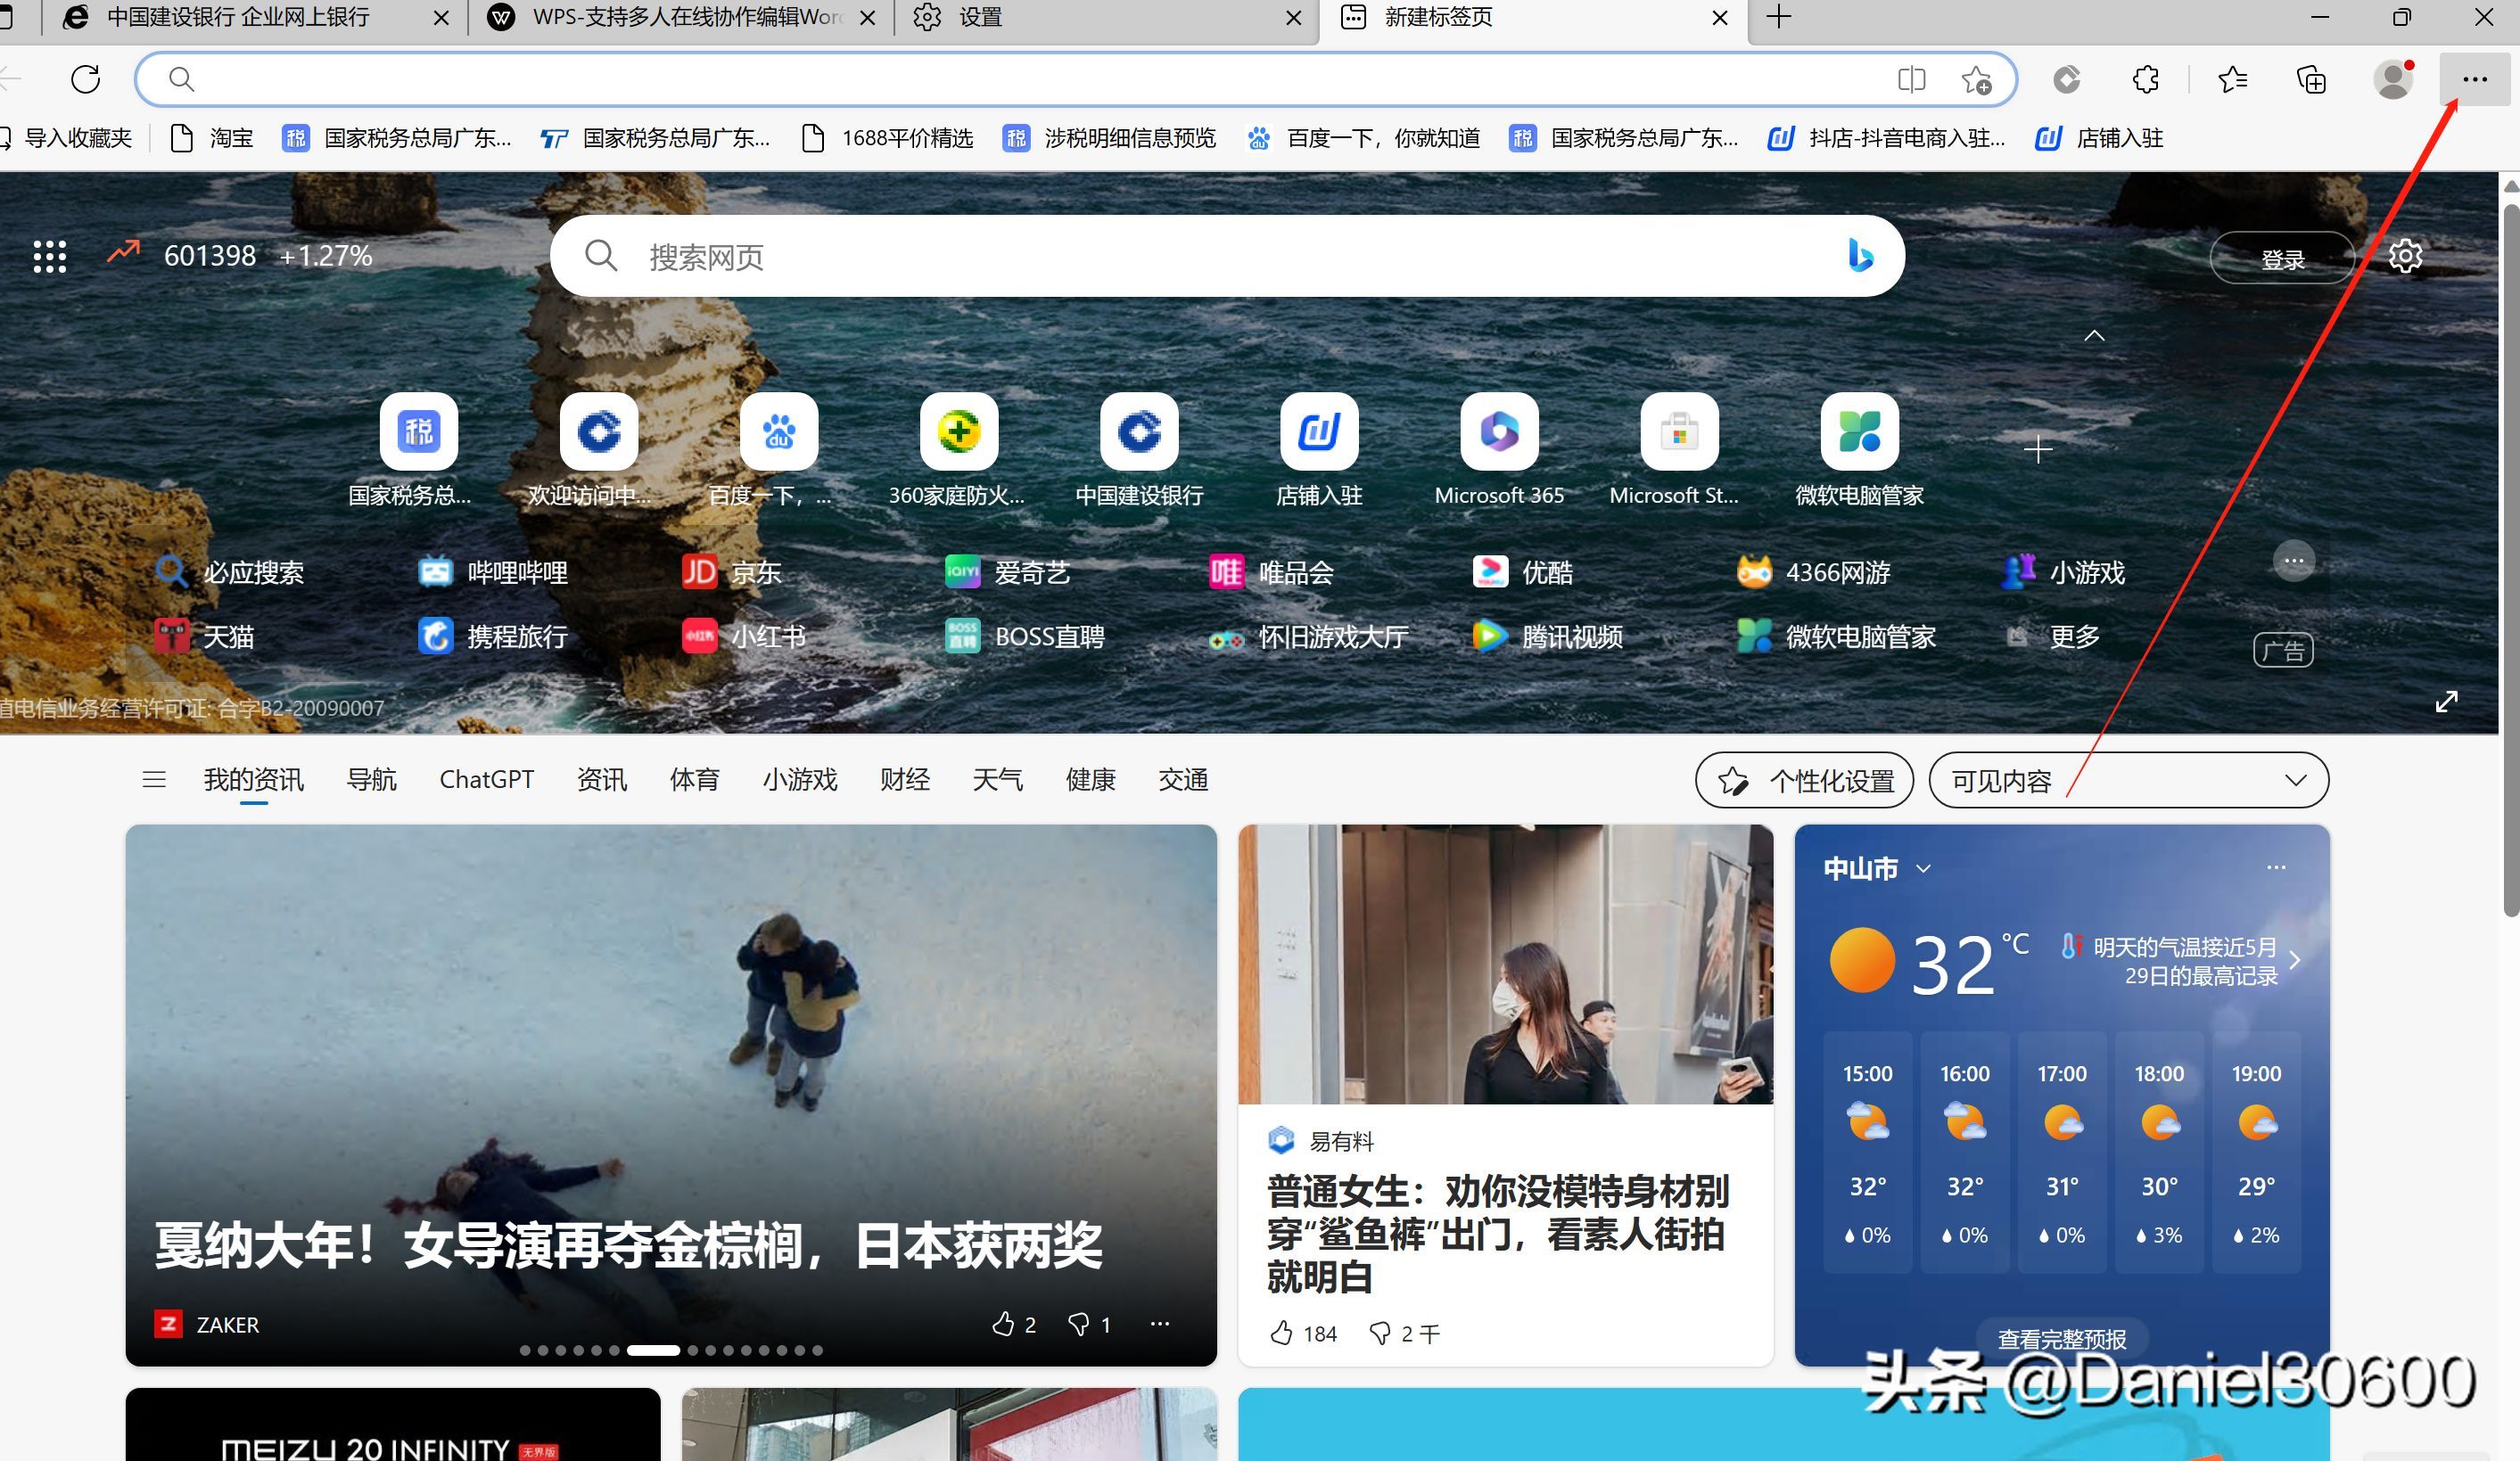
Task: Jump to the active carousel indicator dot
Action: (653, 1350)
